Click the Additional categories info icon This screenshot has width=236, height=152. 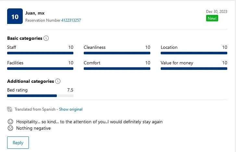(x=58, y=81)
